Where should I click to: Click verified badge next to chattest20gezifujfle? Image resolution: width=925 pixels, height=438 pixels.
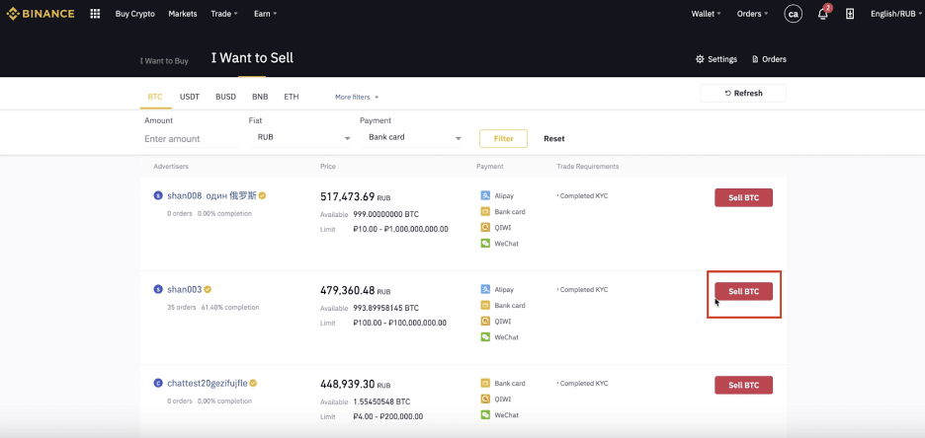pos(252,383)
